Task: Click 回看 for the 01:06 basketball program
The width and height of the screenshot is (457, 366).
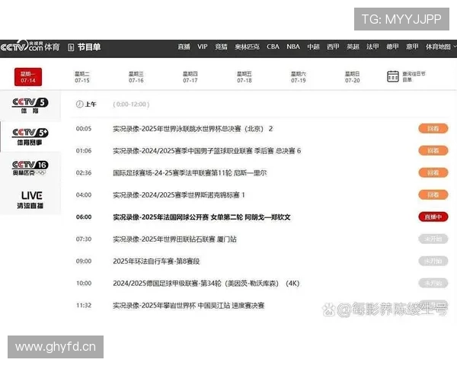Action: 433,151
